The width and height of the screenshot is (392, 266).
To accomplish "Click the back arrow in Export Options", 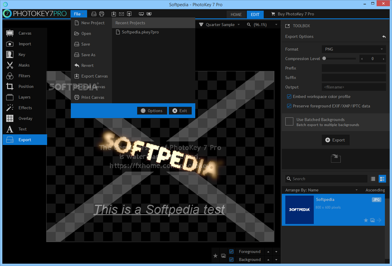I will [x=384, y=37].
